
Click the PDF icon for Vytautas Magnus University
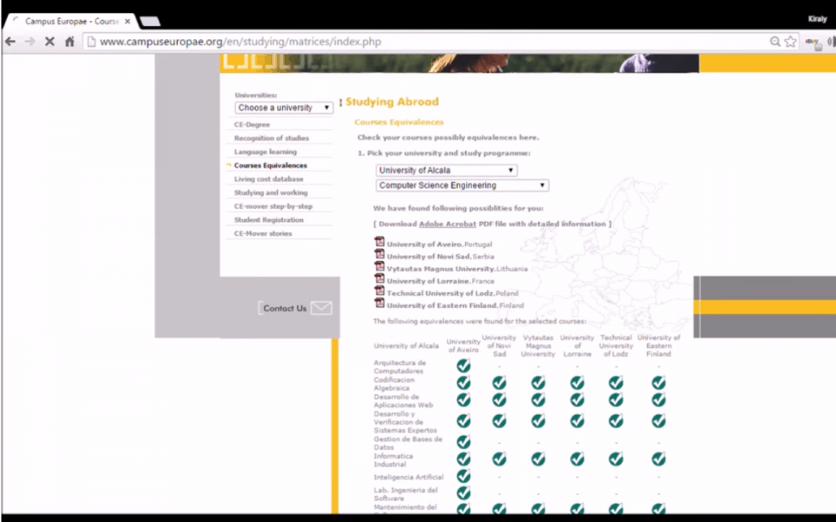380,267
